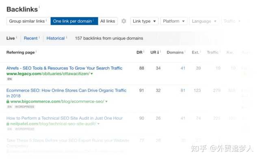
Task: Click the EN language tag under legacy.com
Action: 10,79
